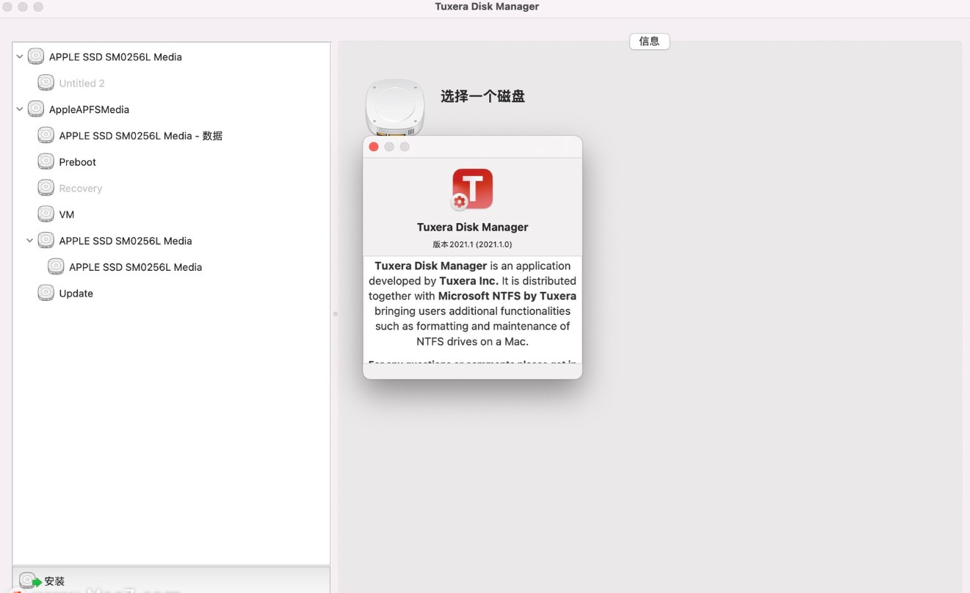Click the 版本 2021.1 (2021.1.0) version text

472,244
